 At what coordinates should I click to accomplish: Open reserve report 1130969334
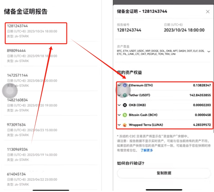[x=51, y=154]
